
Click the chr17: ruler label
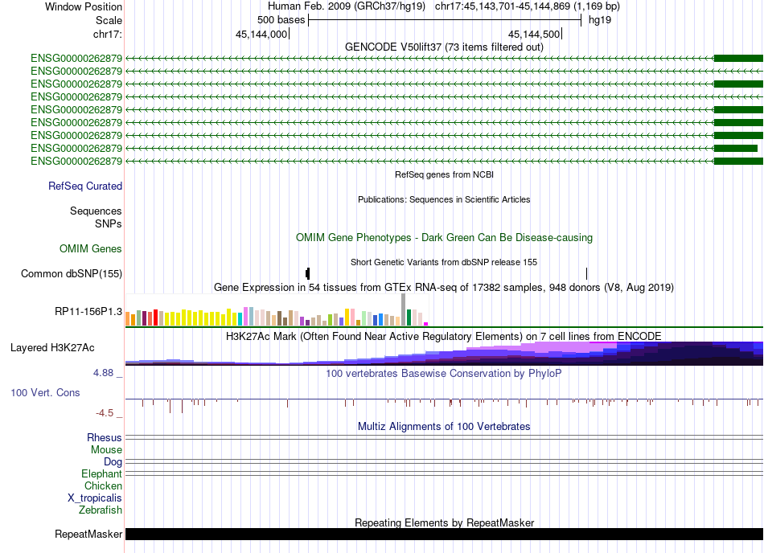107,34
